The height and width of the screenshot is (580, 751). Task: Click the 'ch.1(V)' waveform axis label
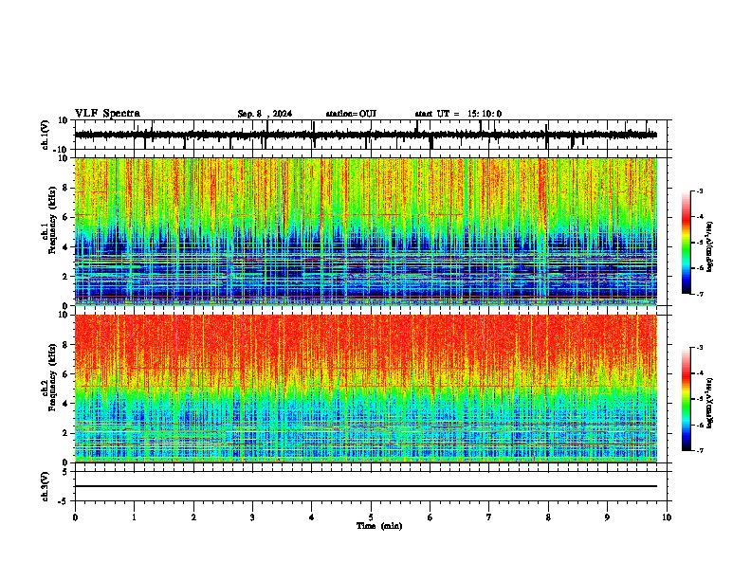[46, 135]
